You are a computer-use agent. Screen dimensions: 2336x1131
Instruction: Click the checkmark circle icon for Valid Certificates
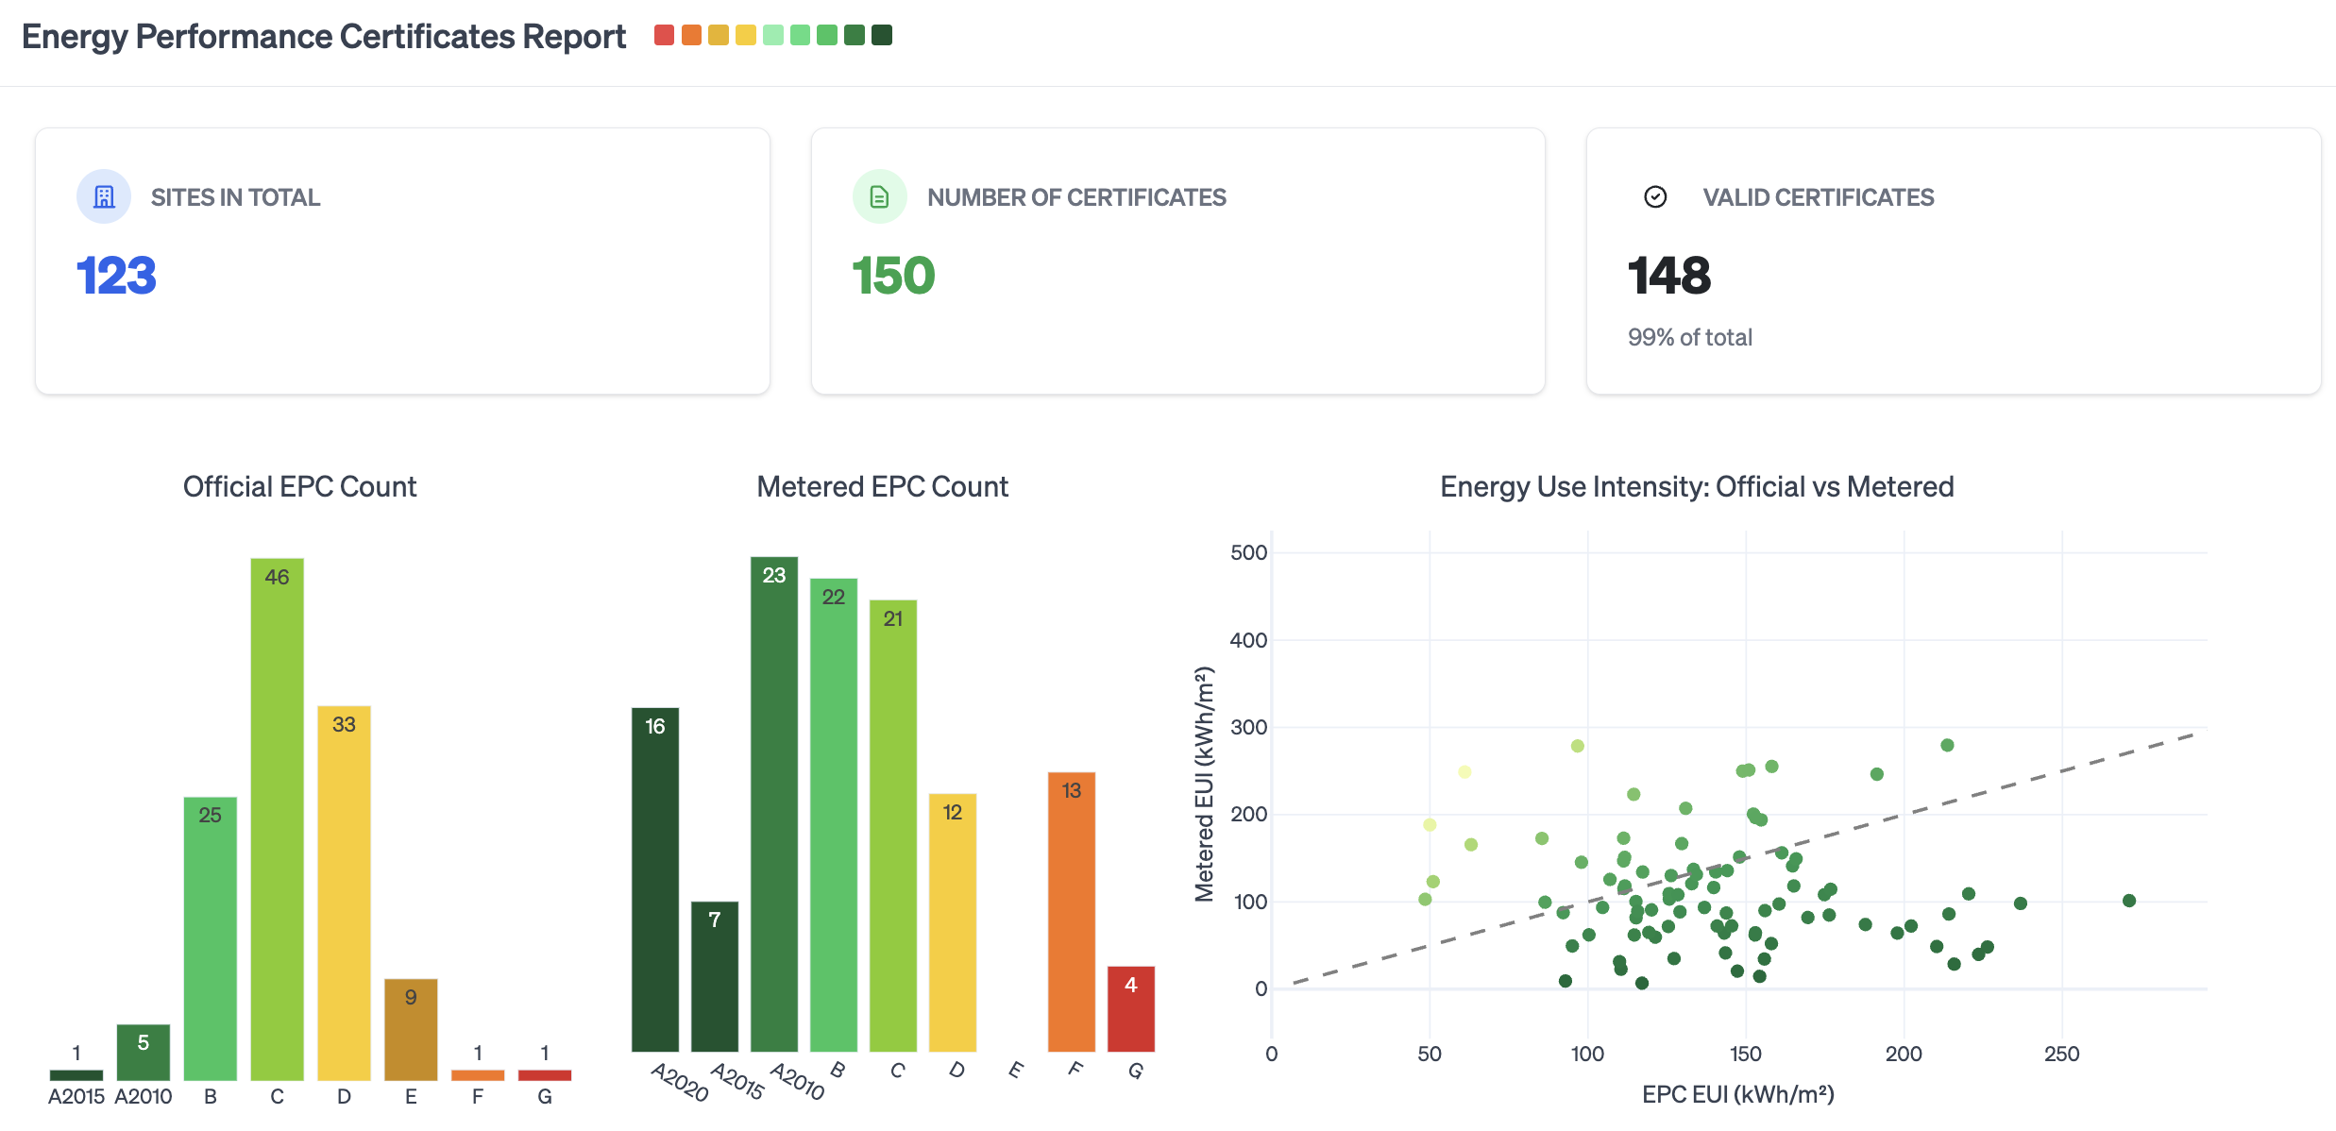click(1655, 196)
